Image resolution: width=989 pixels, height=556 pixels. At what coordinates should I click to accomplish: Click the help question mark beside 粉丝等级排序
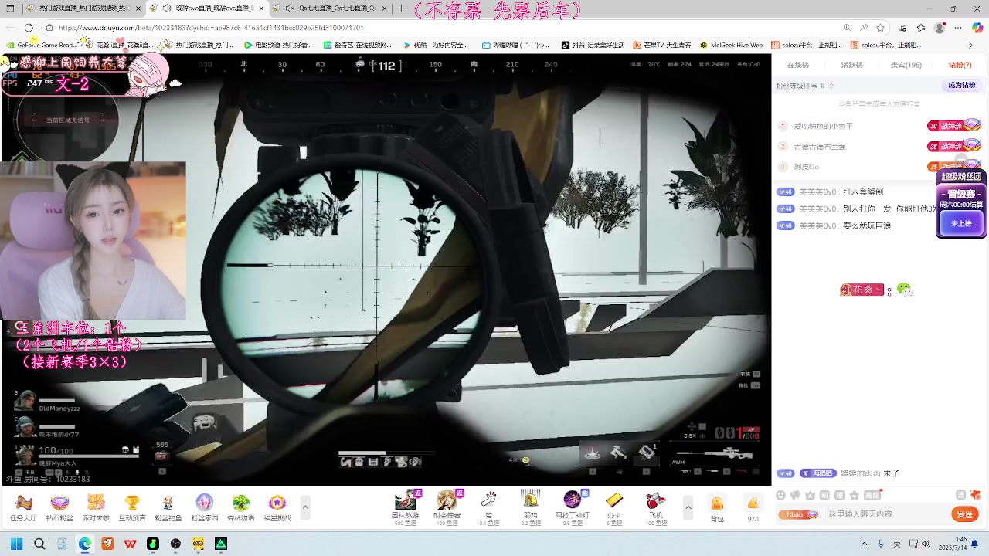pos(831,86)
